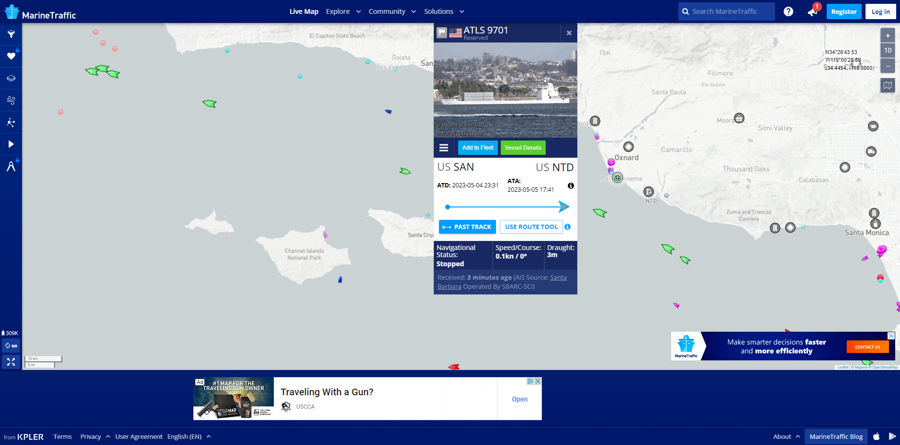Expand the Solutions dropdown
Screen dimensions: 900x445
pyautogui.click(x=444, y=11)
